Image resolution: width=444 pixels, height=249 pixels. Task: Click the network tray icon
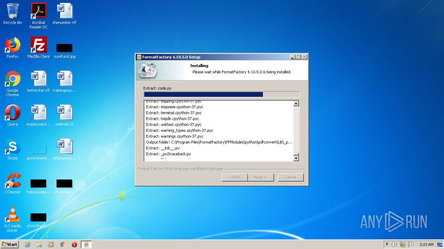point(403,245)
